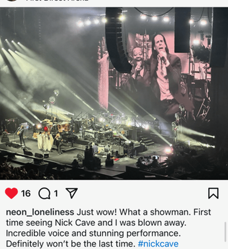Share the post with the paper plane icon
228x249 pixels.
click(x=72, y=193)
